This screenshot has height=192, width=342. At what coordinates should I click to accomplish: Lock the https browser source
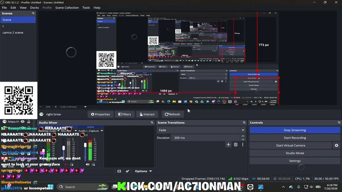click(x=28, y=122)
